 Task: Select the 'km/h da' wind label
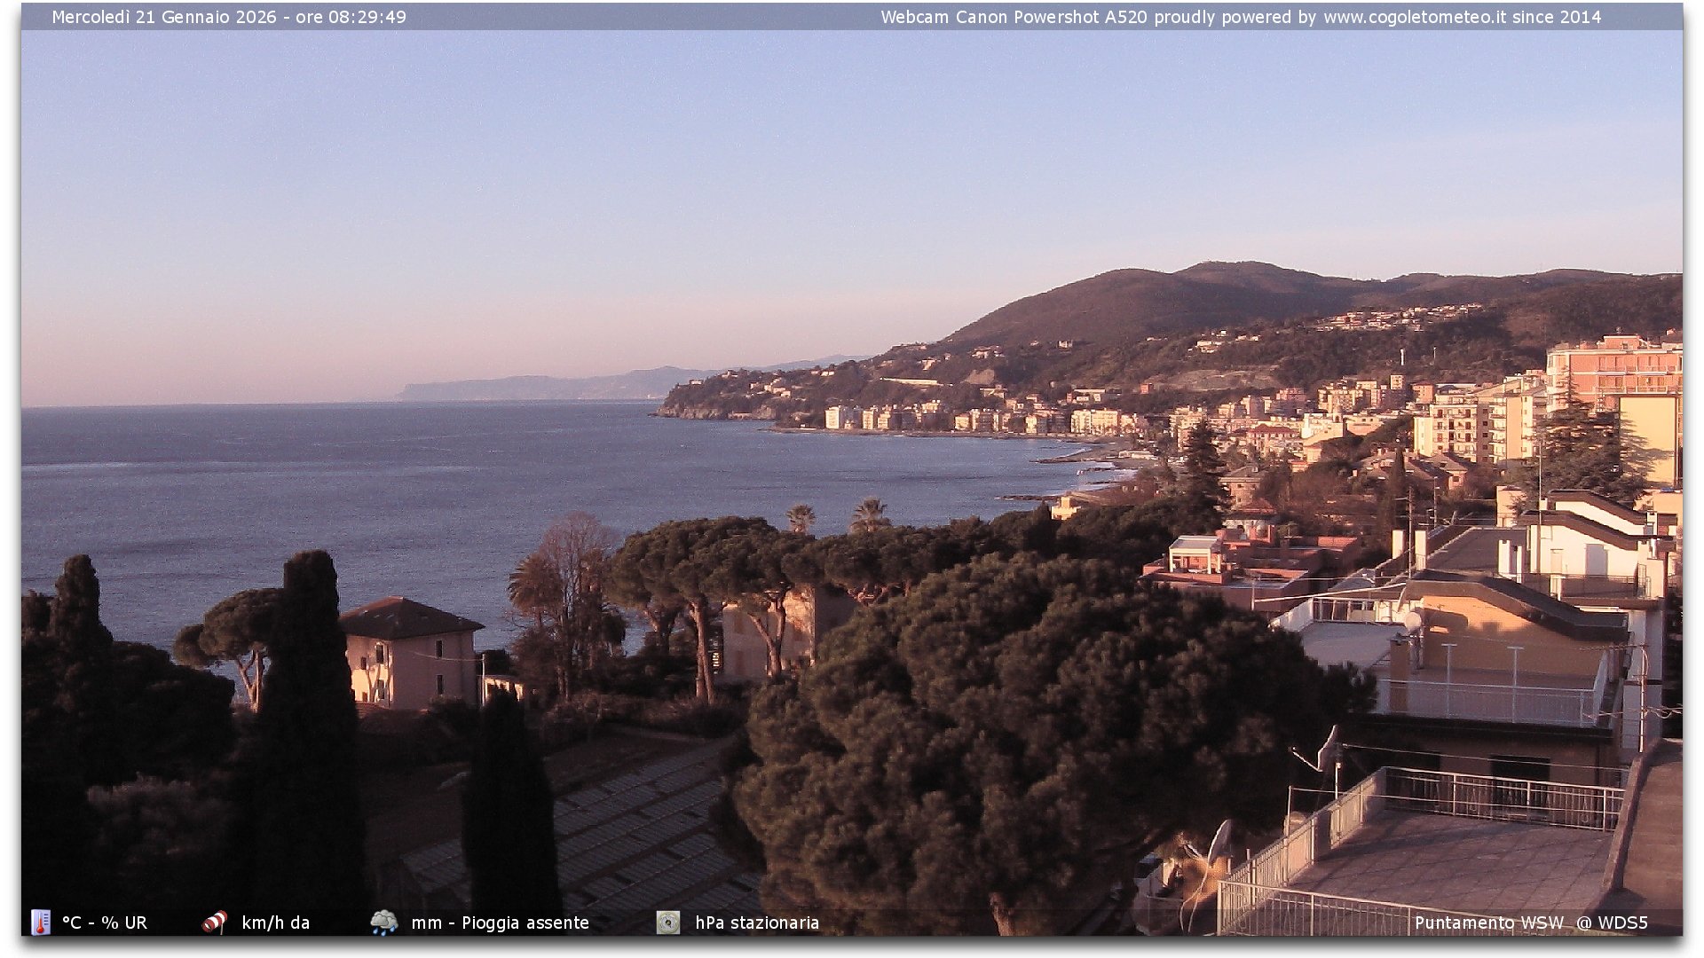pyautogui.click(x=275, y=923)
